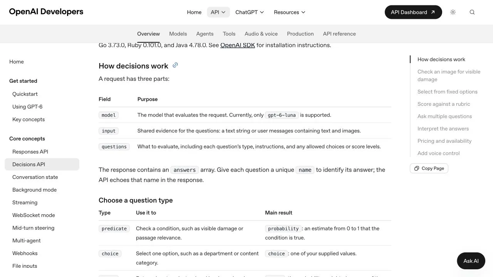Open Webhooks sidebar page

(25, 253)
